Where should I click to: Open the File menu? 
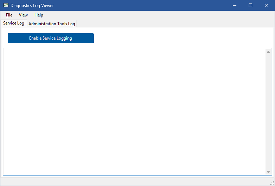coord(9,15)
